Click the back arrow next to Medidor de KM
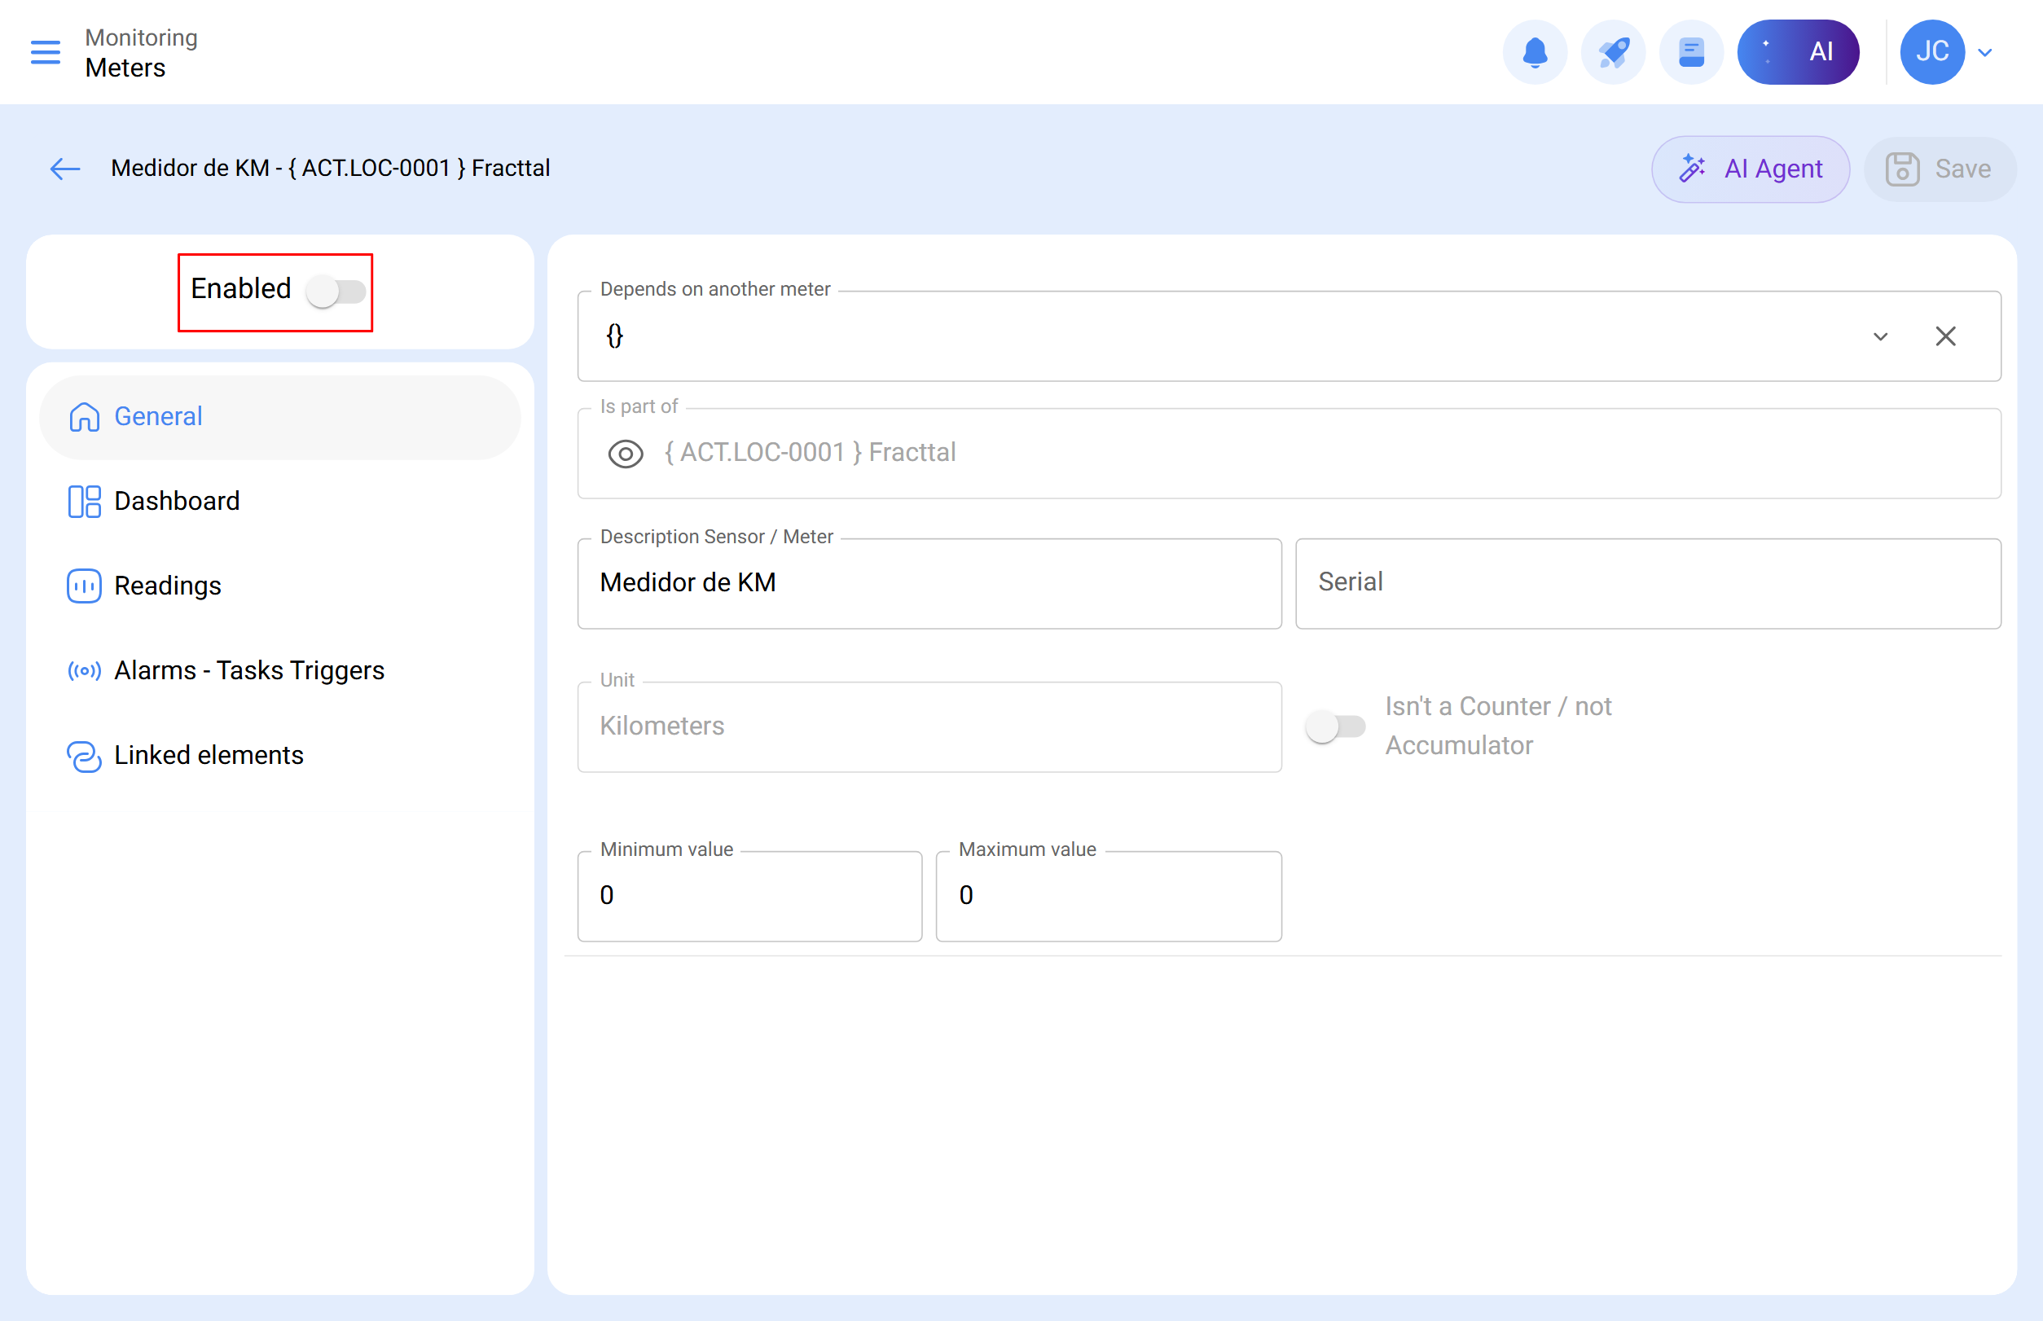2043x1321 pixels. [x=64, y=169]
